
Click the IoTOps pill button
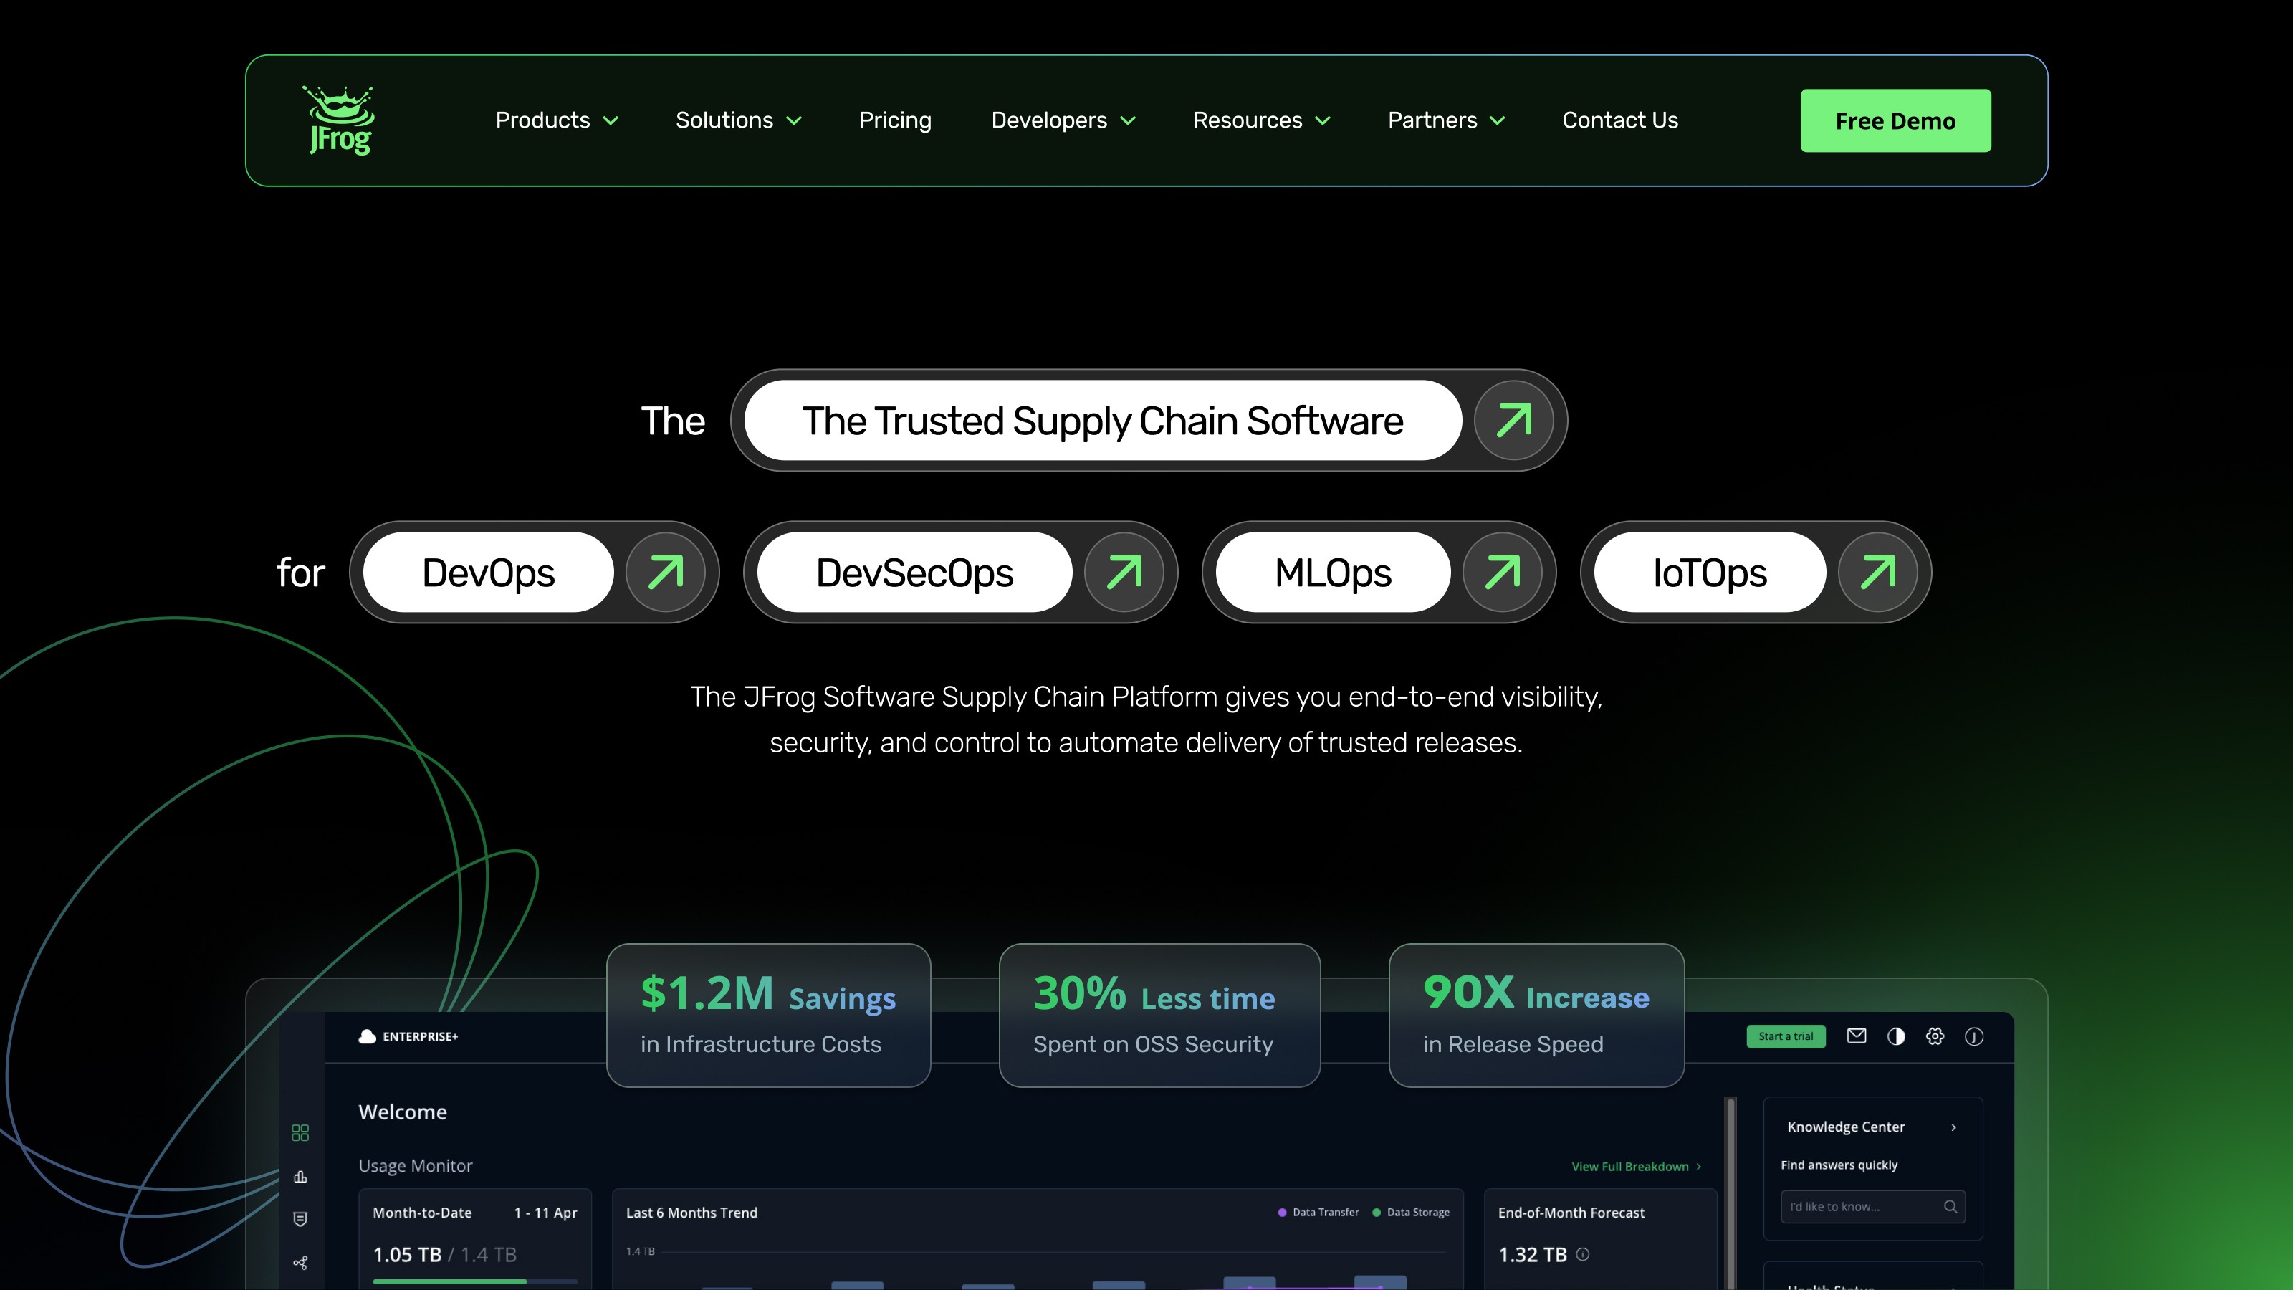(x=1709, y=573)
